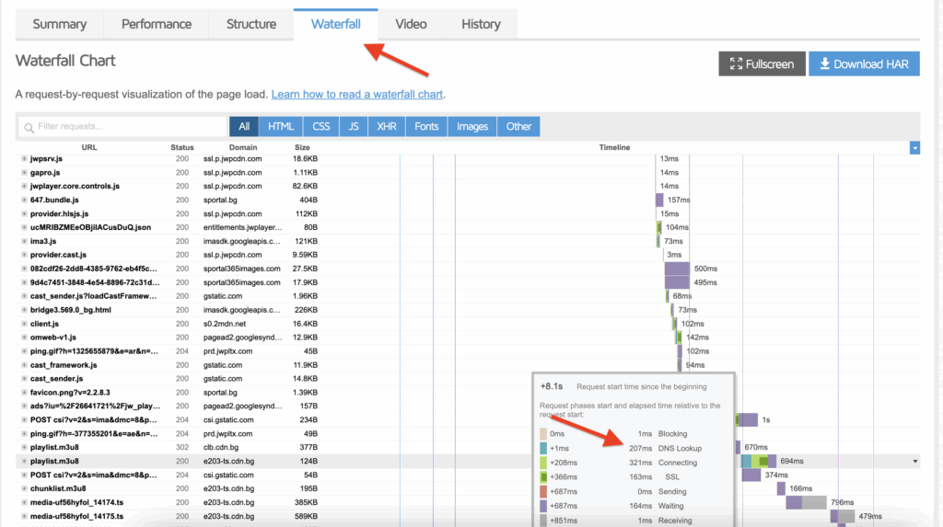The image size is (943, 527).
Task: Click the Connecting light-green swatch in the tooltip
Action: pyautogui.click(x=543, y=463)
